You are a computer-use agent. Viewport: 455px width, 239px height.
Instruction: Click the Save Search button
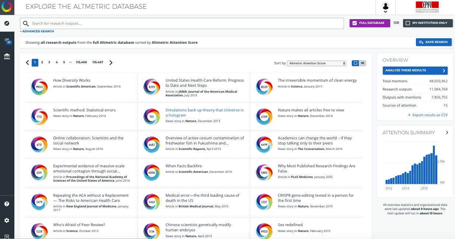[434, 42]
